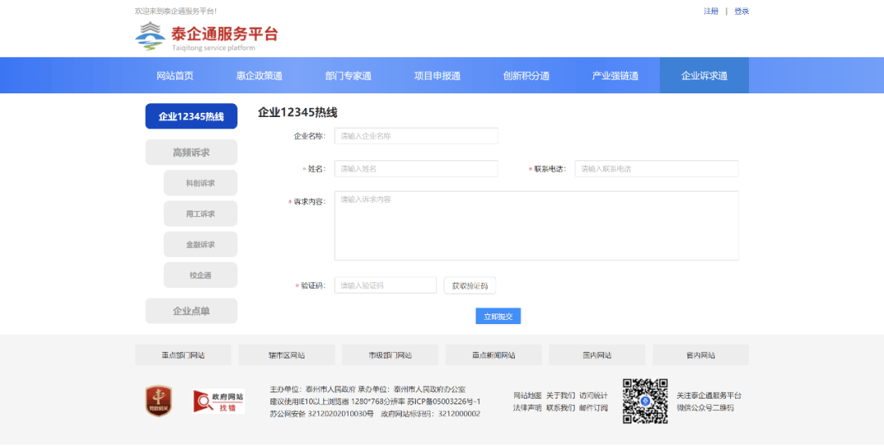
Task: Open the 法律声明 footer link
Action: (x=527, y=408)
